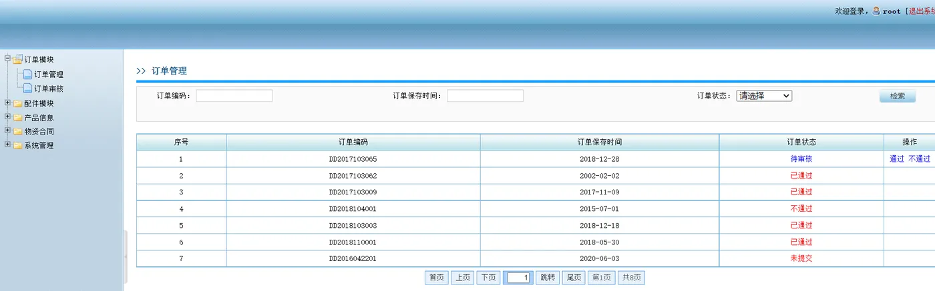Log out via the 退出系统 link
Image resolution: width=935 pixels, height=291 pixels.
922,11
